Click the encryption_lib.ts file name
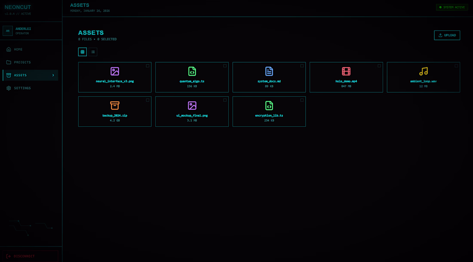The image size is (473, 262). pos(269,116)
